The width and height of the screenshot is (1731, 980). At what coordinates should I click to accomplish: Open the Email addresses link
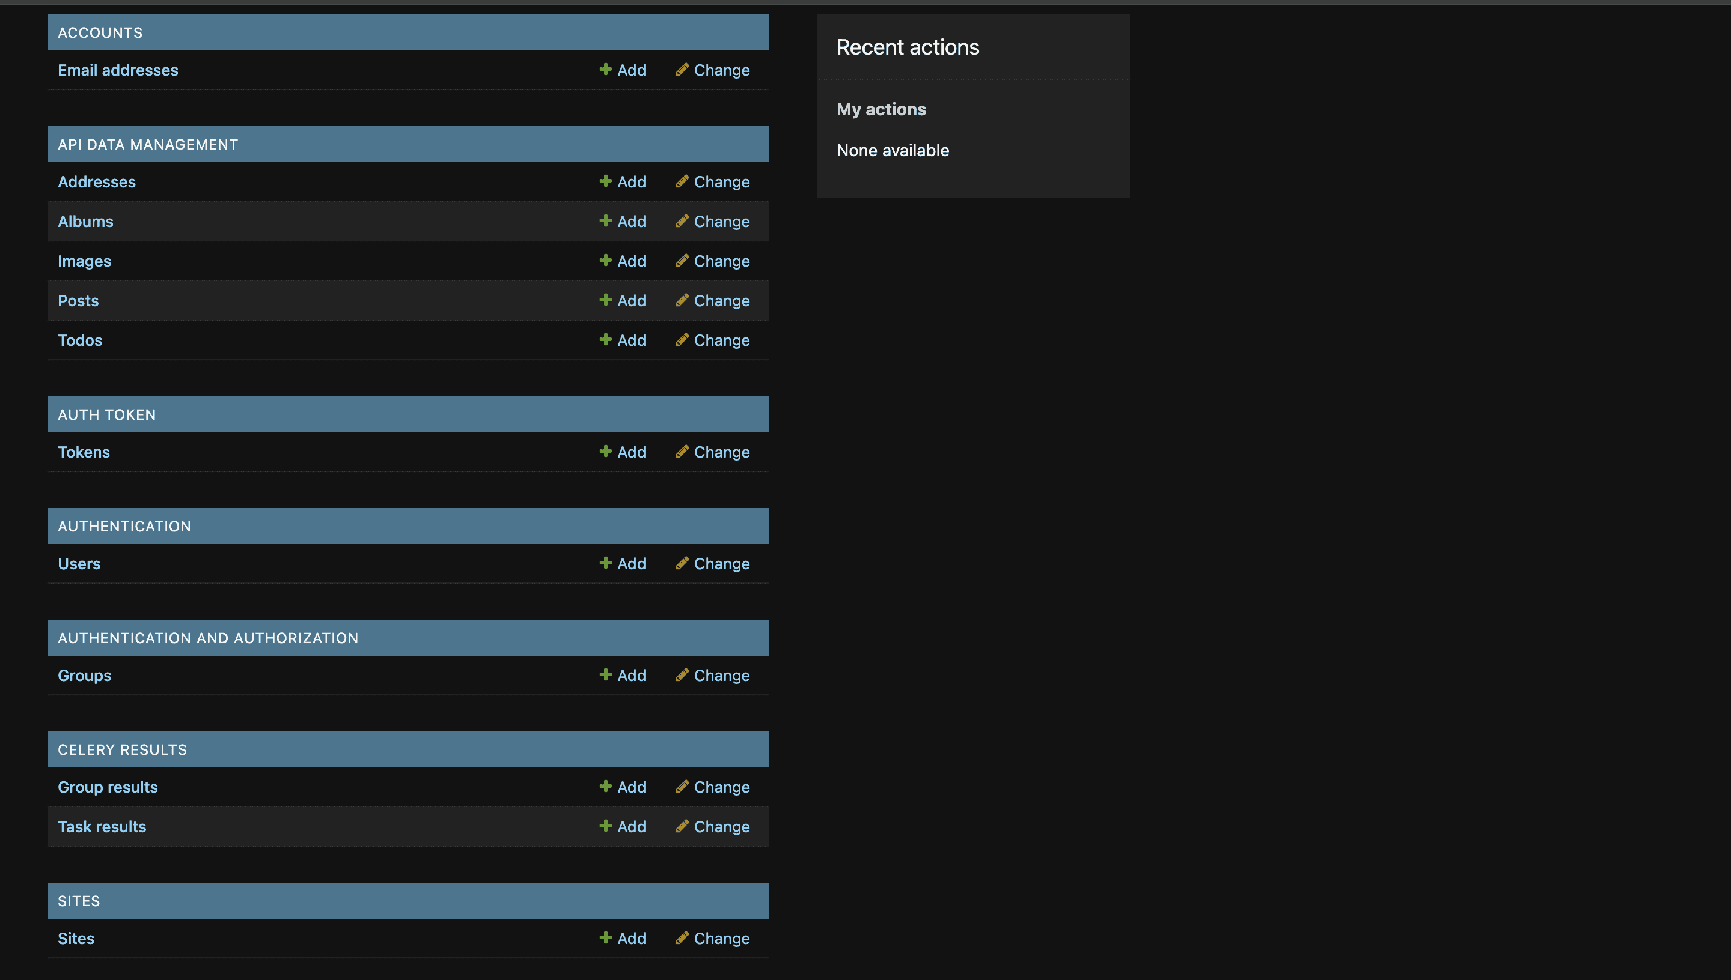click(118, 70)
